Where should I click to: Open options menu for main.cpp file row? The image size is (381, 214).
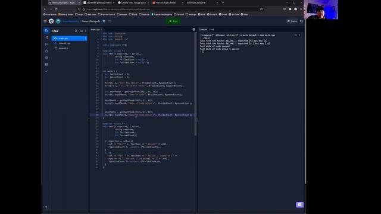click(85, 38)
